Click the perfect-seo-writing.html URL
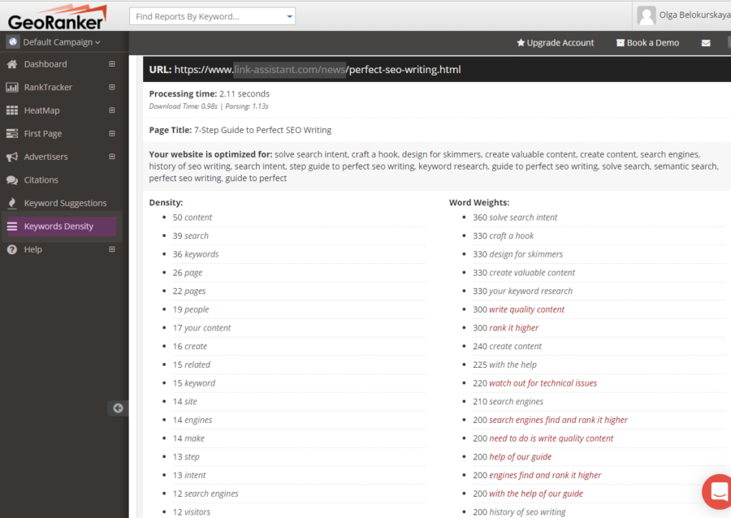Image resolution: width=731 pixels, height=518 pixels. coord(318,69)
